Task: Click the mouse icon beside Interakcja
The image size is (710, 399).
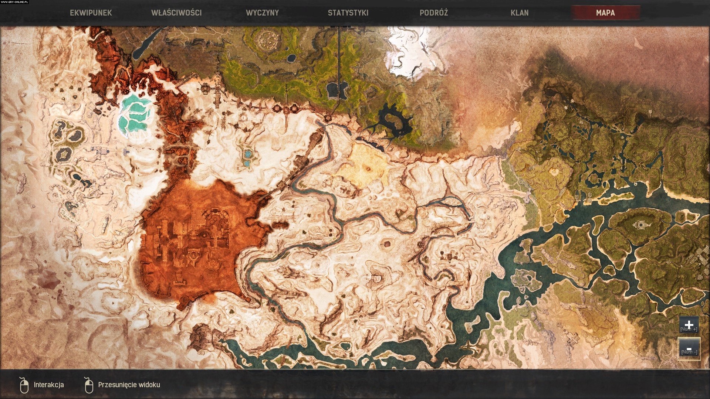Action: tap(24, 385)
